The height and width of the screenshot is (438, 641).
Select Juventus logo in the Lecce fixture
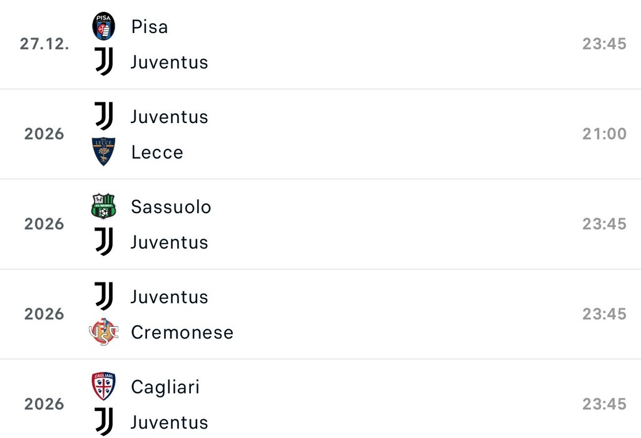coord(104,116)
